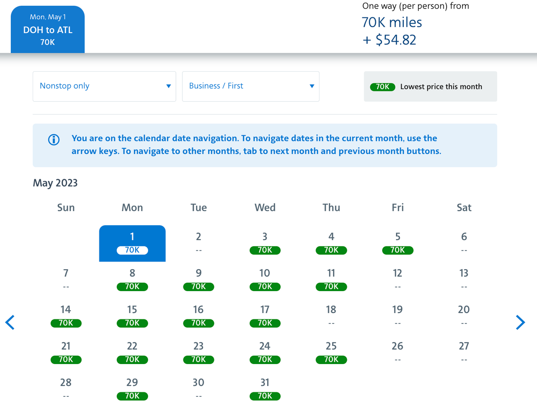Click the right chevron to view next month
The image size is (537, 412).
pyautogui.click(x=520, y=322)
